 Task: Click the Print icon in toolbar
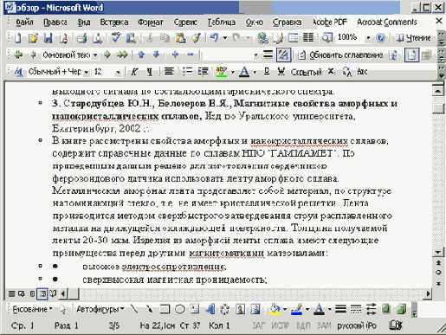pos(82,38)
